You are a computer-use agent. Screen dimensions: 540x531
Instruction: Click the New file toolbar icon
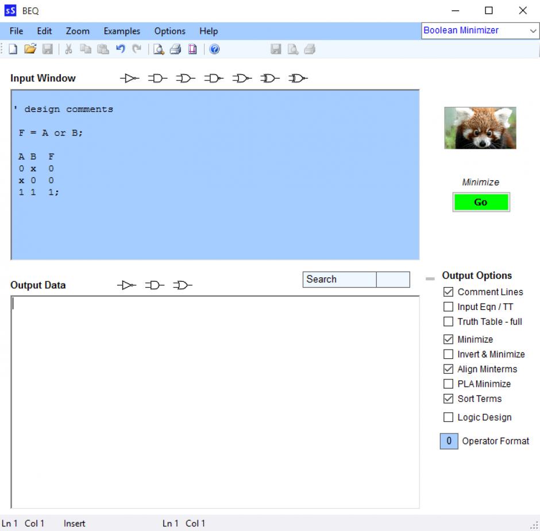point(13,49)
